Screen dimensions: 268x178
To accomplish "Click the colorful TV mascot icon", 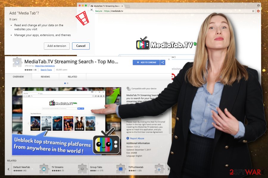I will pos(106,141).
